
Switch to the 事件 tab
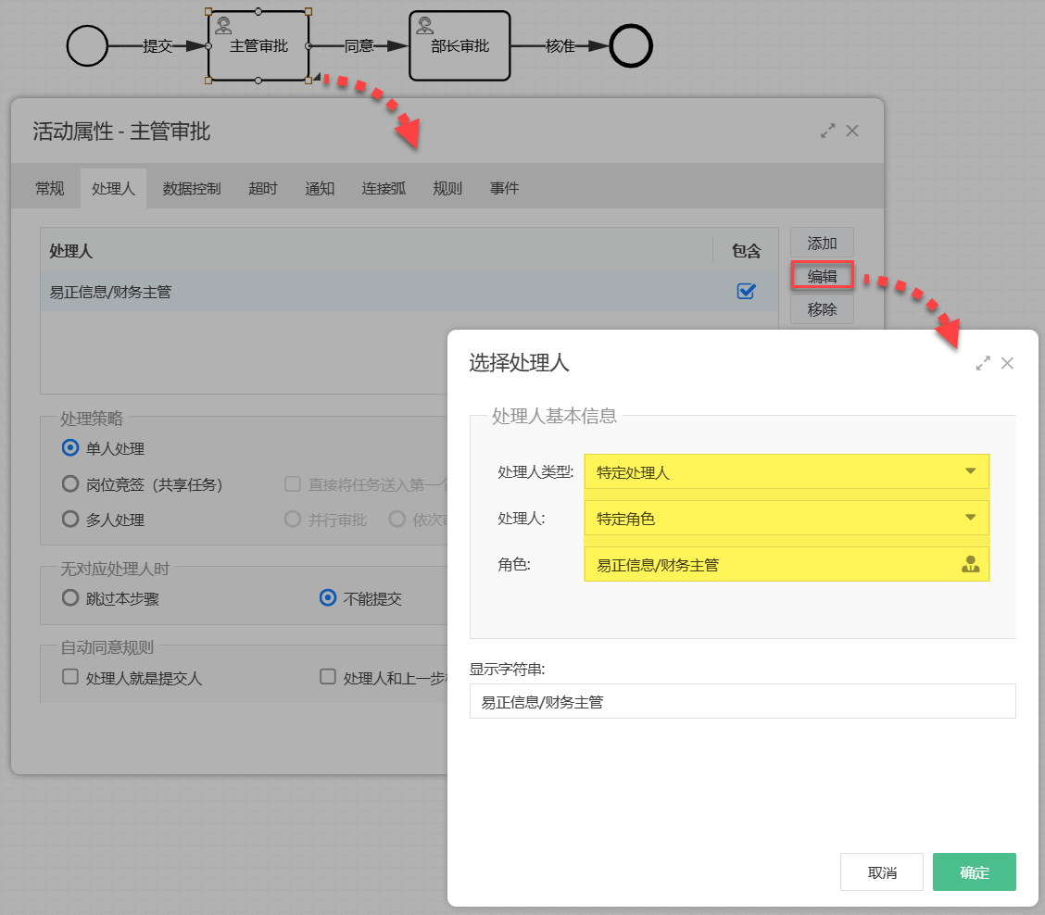click(x=504, y=187)
